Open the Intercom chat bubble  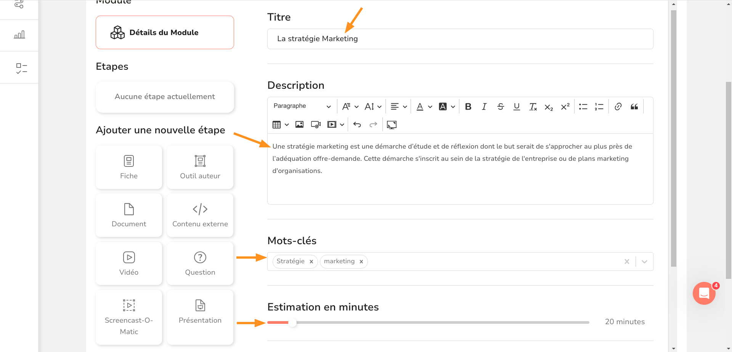point(704,293)
